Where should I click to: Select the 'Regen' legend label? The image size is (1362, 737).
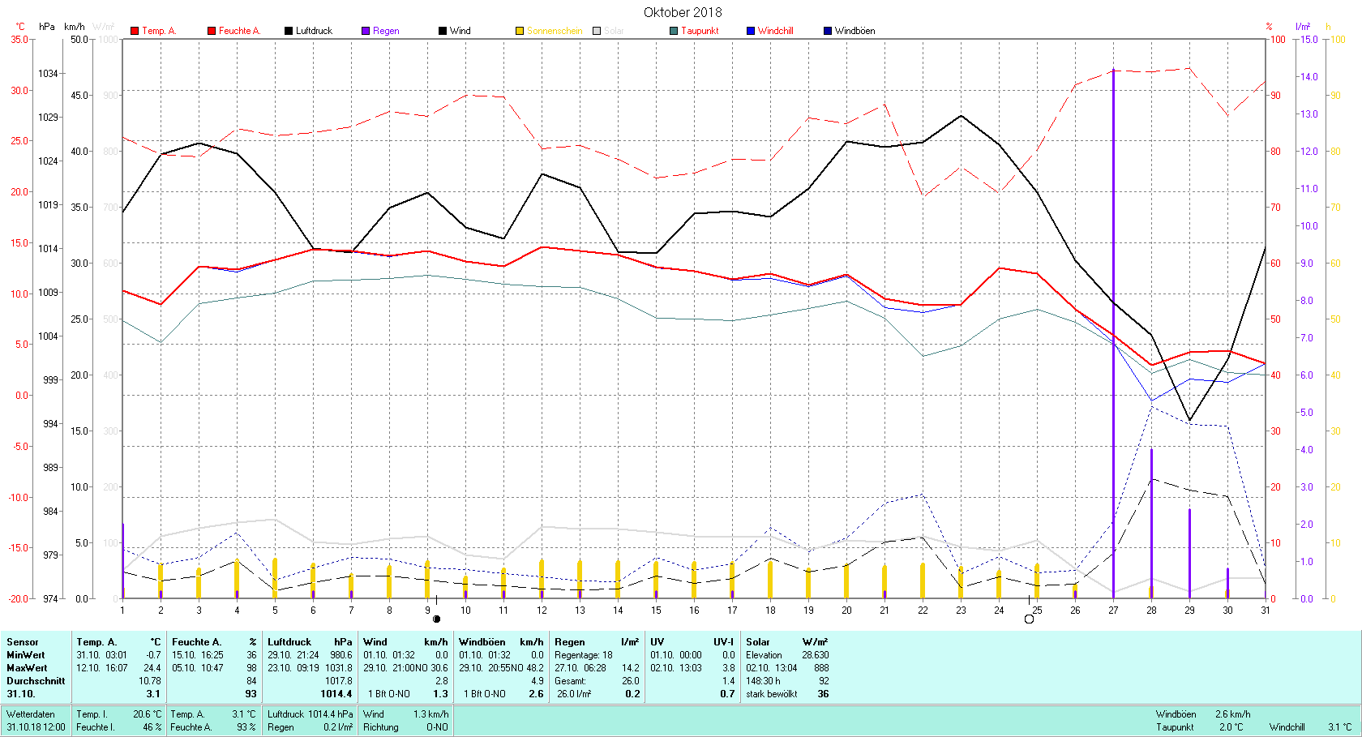pos(386,31)
